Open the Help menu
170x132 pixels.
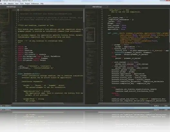point(42,4)
